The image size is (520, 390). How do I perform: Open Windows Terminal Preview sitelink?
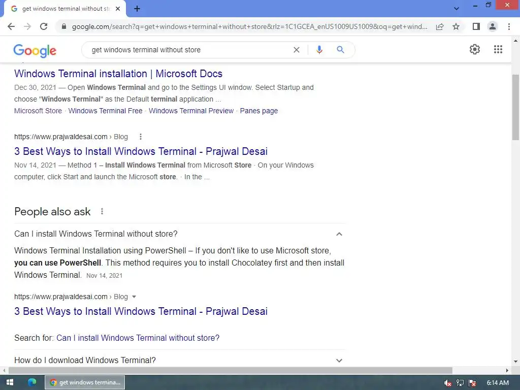click(x=191, y=111)
